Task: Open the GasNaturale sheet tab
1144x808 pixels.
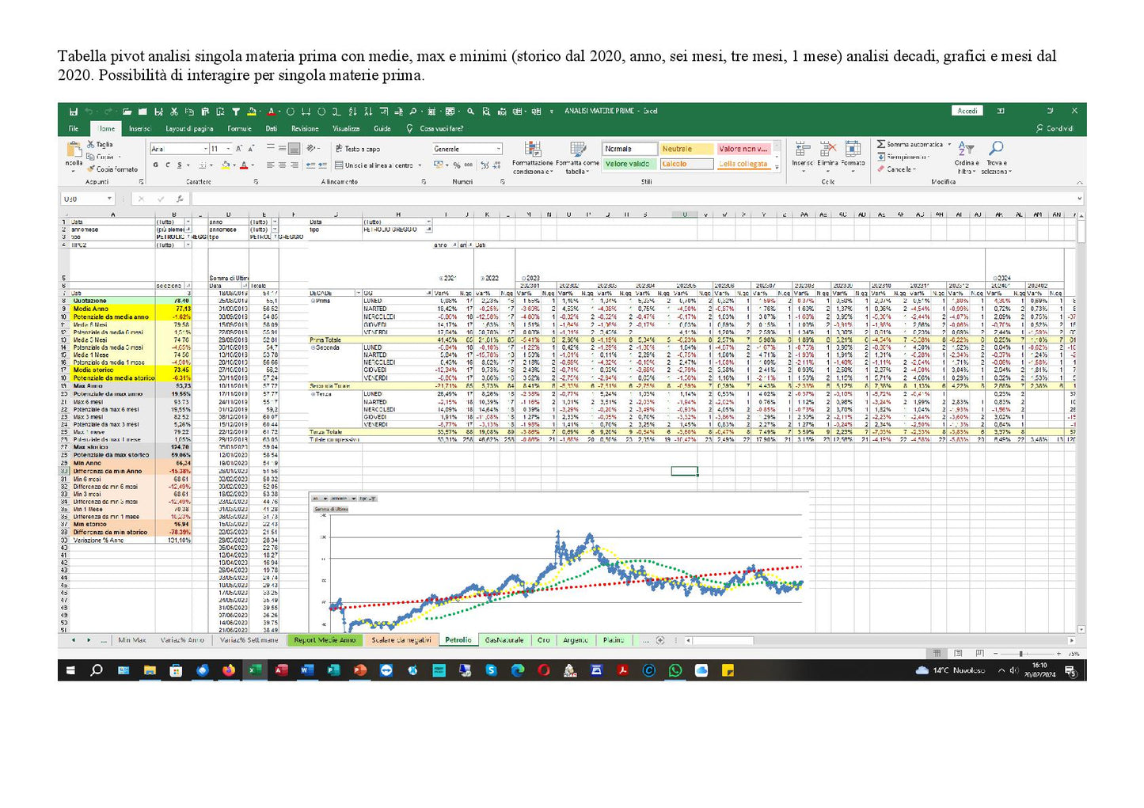Action: point(504,640)
